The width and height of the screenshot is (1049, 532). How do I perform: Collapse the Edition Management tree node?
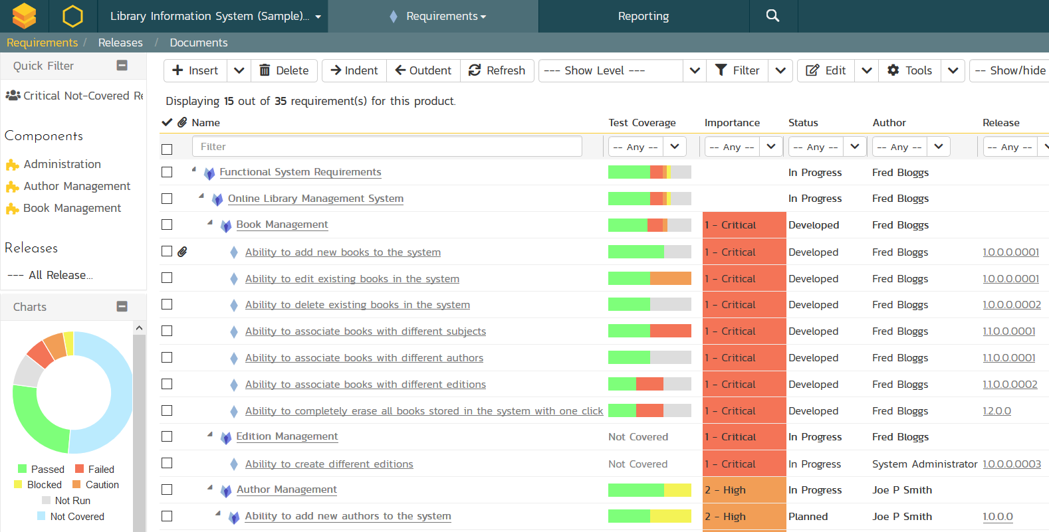[210, 434]
